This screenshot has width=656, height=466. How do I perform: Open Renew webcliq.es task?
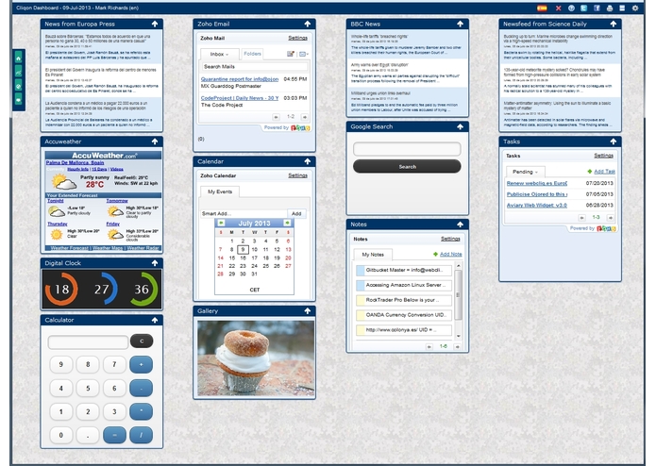pyautogui.click(x=537, y=183)
